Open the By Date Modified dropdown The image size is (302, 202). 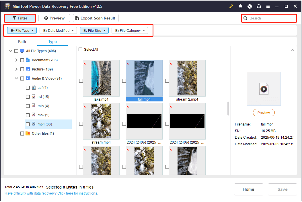coord(58,31)
